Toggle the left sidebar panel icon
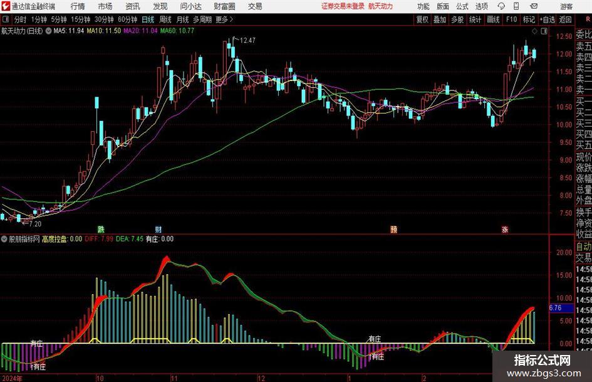The width and height of the screenshot is (592, 382). pyautogui.click(x=5, y=19)
